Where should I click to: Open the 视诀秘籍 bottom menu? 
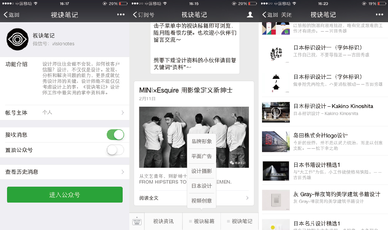coord(202,221)
